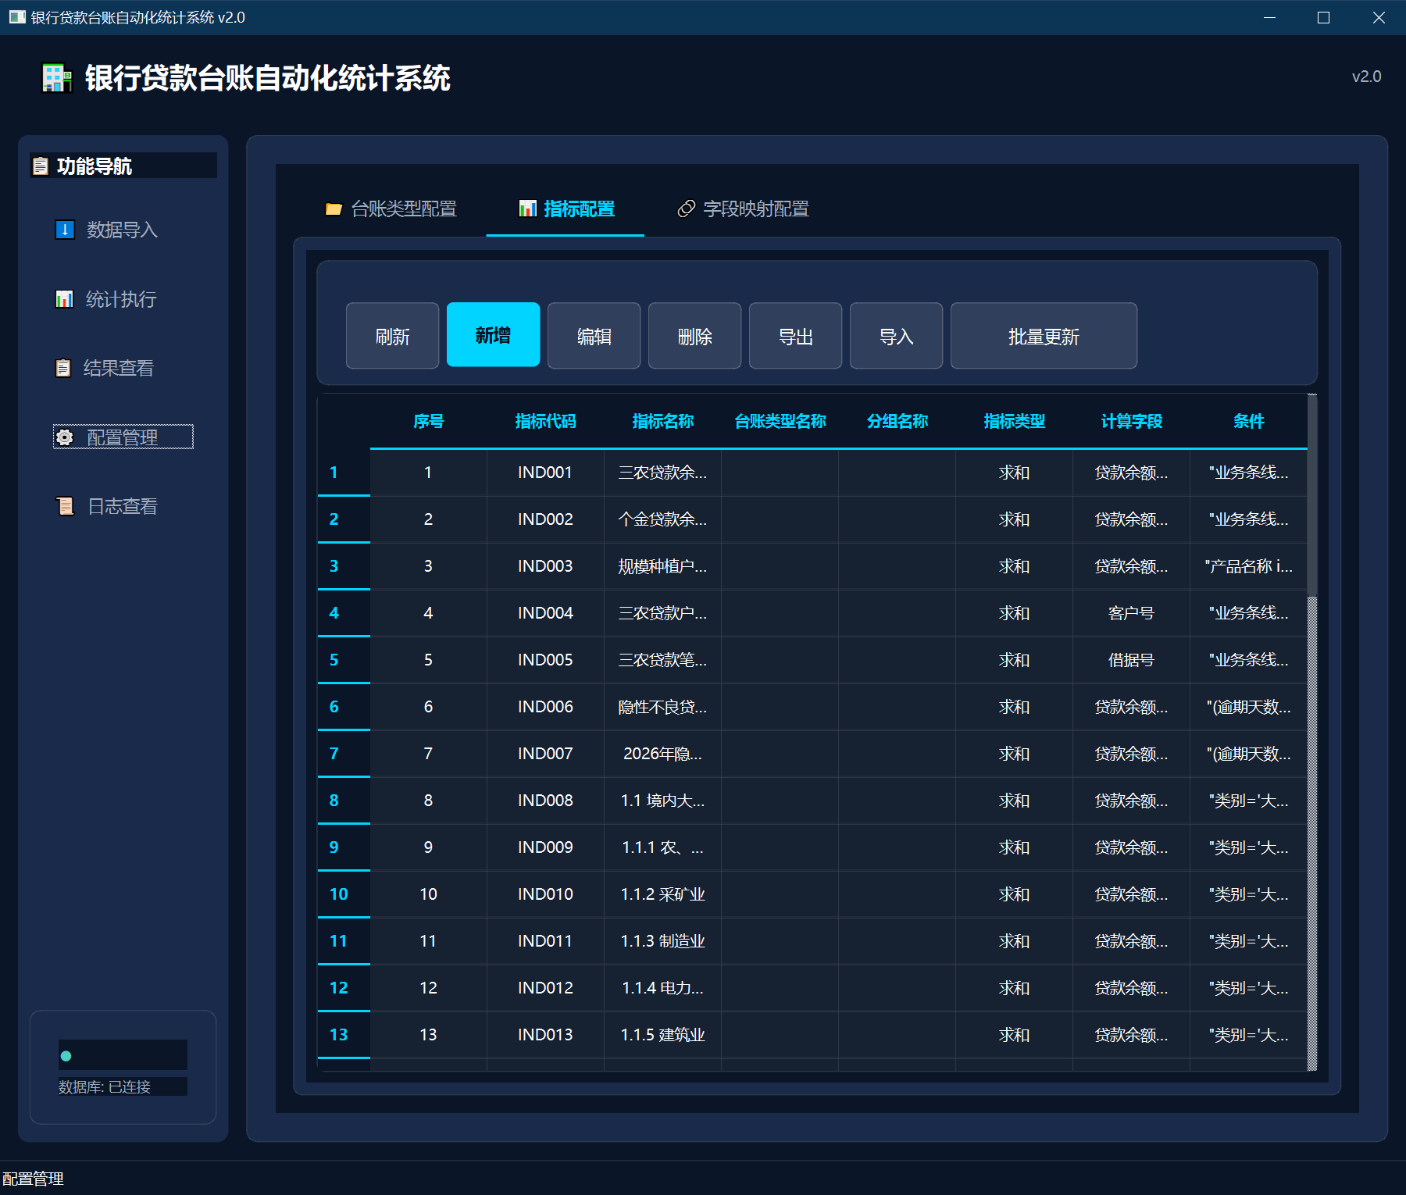Click the 删除 button

pos(694,336)
